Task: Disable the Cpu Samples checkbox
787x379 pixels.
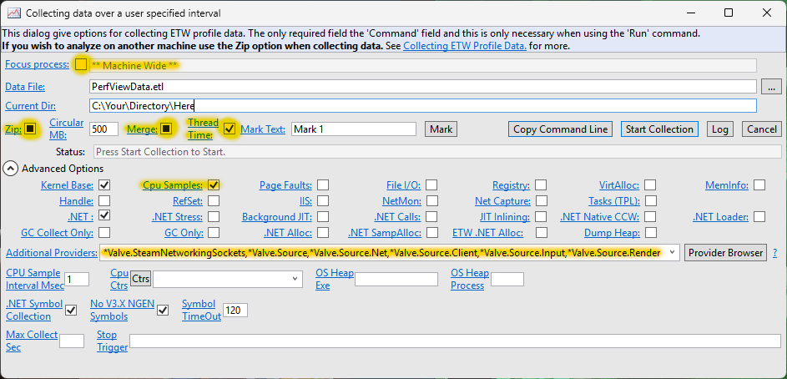Action: point(214,185)
